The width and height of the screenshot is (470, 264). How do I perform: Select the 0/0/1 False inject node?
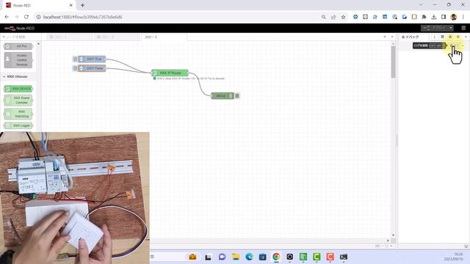click(92, 68)
